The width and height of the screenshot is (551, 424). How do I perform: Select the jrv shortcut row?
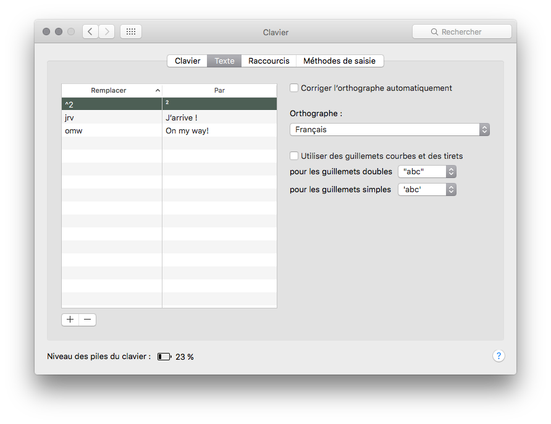pyautogui.click(x=169, y=117)
